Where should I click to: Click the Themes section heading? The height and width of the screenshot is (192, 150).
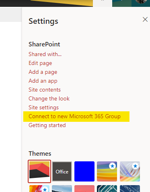[40, 154]
